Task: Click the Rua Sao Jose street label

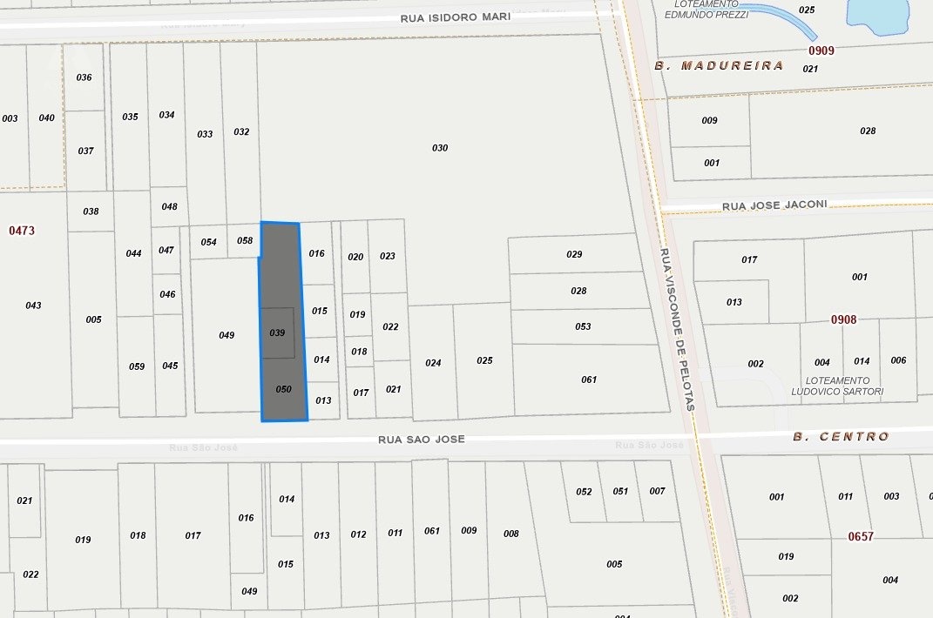Action: [x=421, y=440]
